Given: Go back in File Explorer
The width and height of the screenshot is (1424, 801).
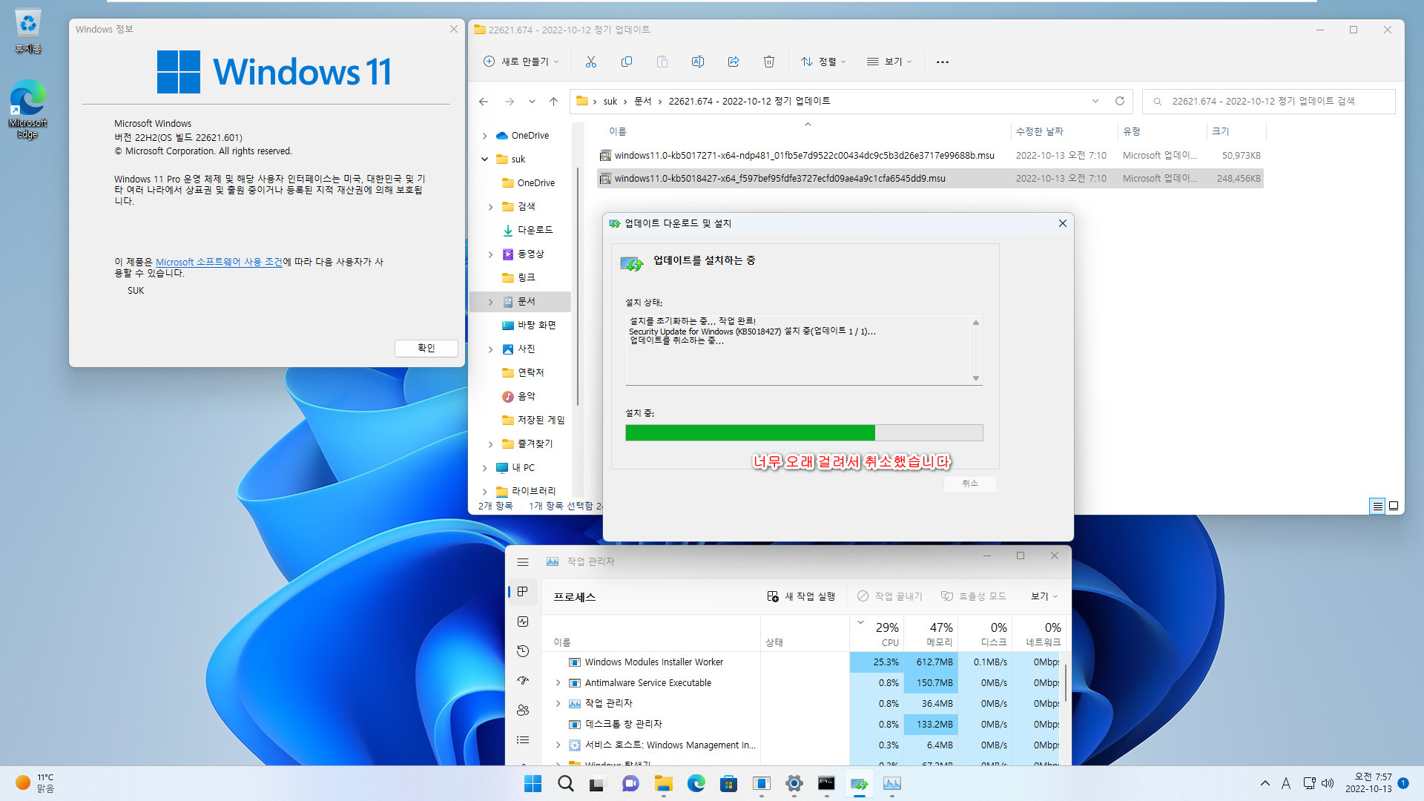Looking at the screenshot, I should coord(484,102).
